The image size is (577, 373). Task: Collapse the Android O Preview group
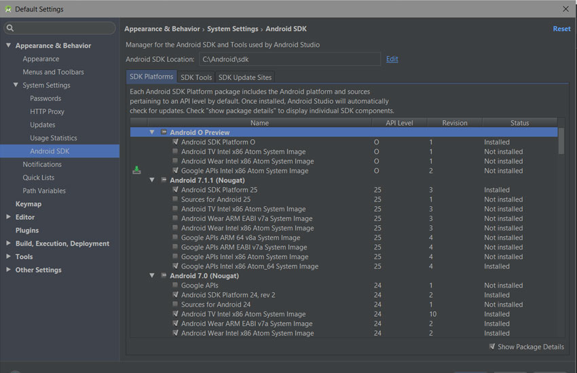pos(152,132)
